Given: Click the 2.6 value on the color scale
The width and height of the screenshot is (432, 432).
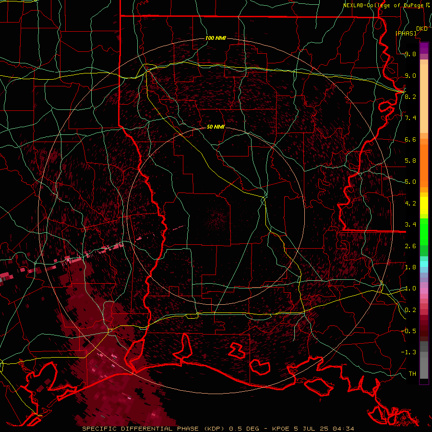Looking at the screenshot, I should (410, 246).
